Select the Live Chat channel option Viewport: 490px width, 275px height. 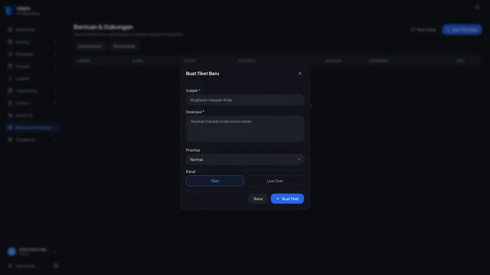tap(275, 181)
